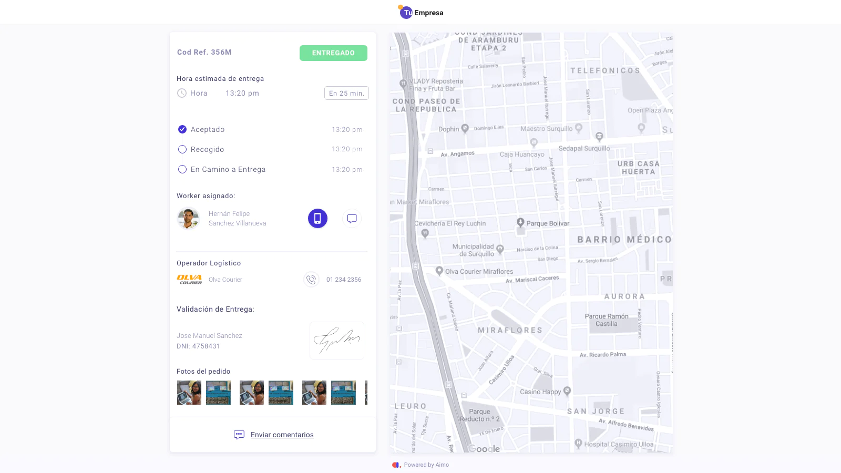
Task: Click the Tu Empresa logo
Action: tap(420, 12)
